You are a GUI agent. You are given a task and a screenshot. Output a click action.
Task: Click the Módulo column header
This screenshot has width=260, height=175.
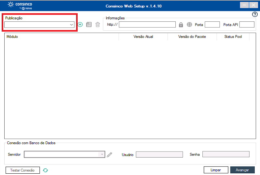click(62, 37)
